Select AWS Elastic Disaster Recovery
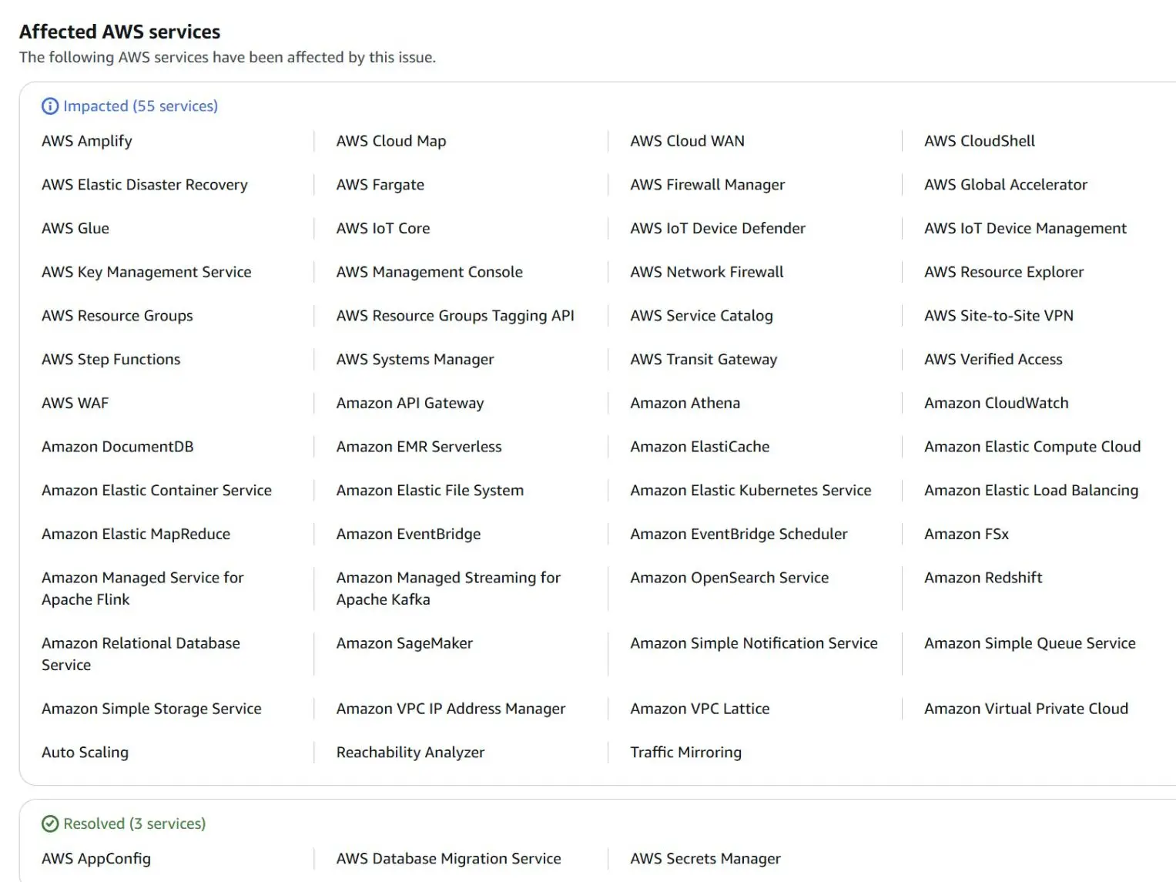The image size is (1176, 882). coord(145,185)
